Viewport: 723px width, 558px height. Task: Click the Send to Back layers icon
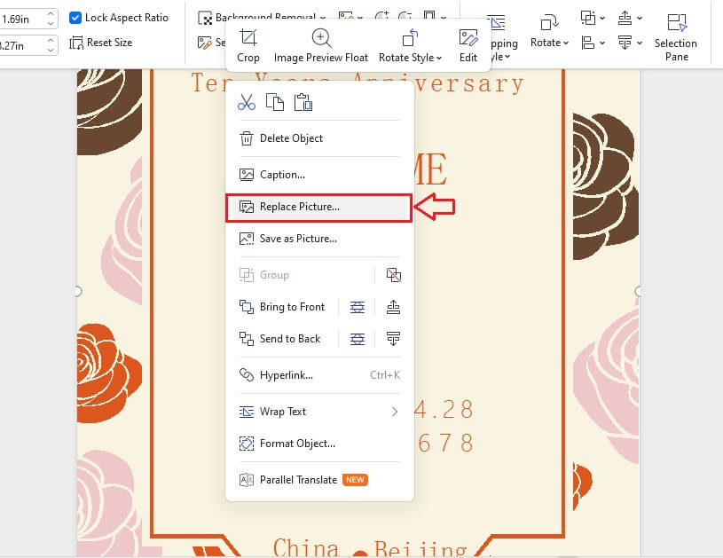[x=247, y=339]
